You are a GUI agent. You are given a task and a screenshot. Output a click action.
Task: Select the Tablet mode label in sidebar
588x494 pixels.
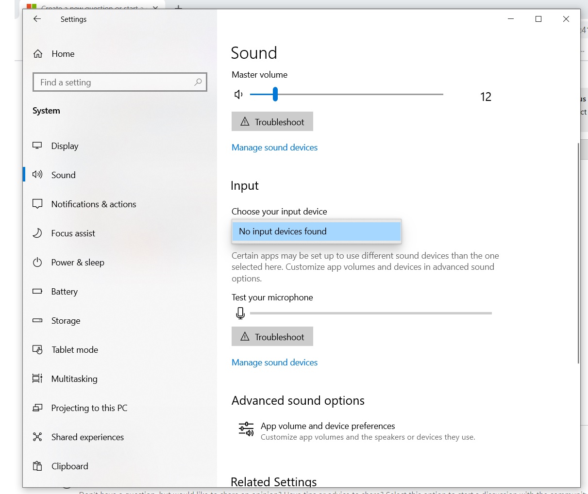[x=75, y=349]
